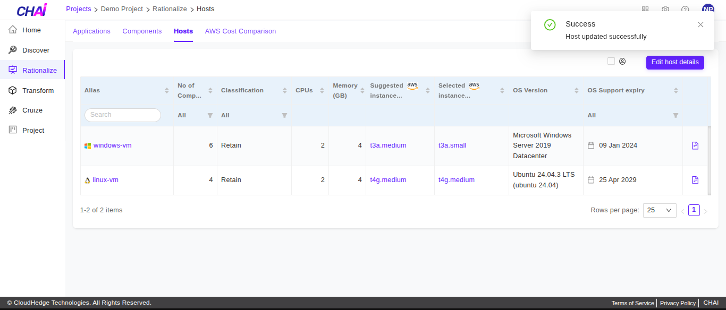Open the Classification column filter
726x310 pixels.
284,115
